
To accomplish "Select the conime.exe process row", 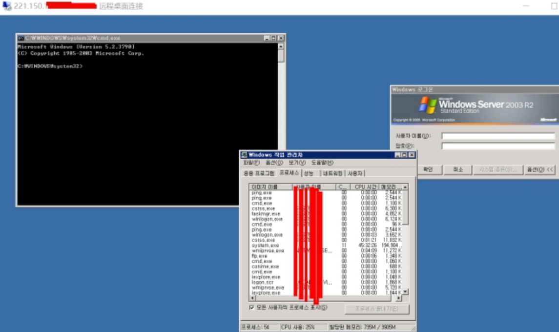I will coord(326,267).
